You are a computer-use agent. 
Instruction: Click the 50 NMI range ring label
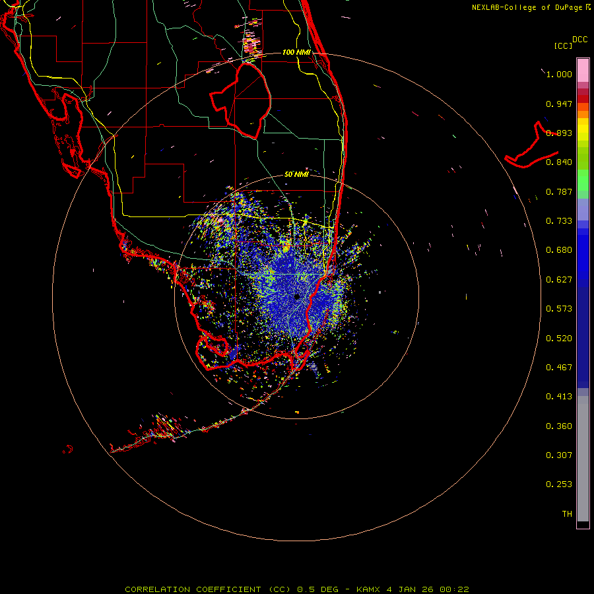(x=296, y=175)
